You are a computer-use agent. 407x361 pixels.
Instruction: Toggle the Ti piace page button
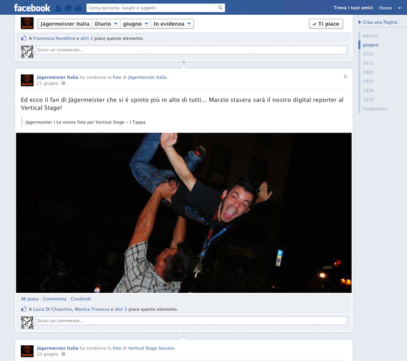[326, 24]
